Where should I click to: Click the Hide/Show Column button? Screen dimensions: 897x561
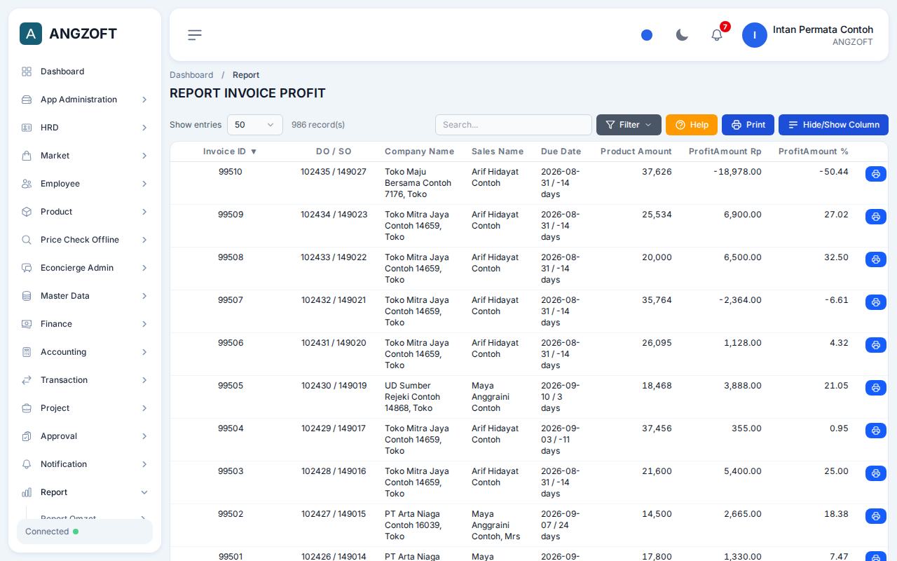point(833,125)
